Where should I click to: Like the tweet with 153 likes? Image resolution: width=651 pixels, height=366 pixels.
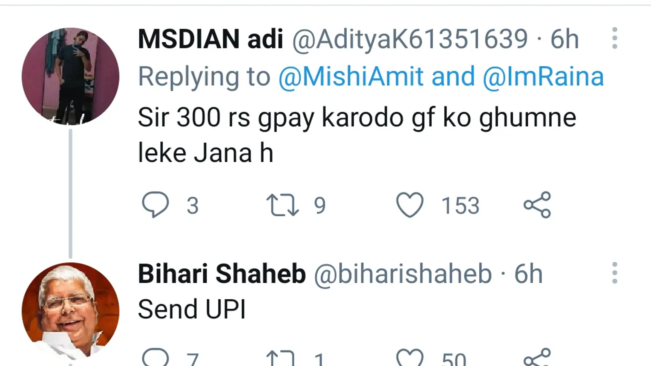410,205
